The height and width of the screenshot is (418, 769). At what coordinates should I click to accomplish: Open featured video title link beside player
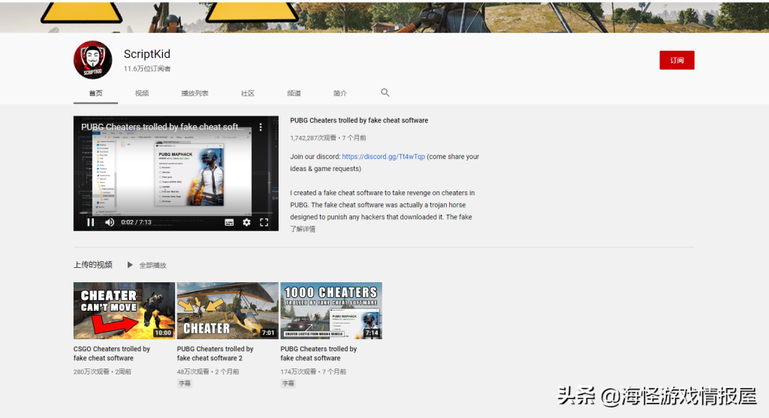pyautogui.click(x=359, y=121)
